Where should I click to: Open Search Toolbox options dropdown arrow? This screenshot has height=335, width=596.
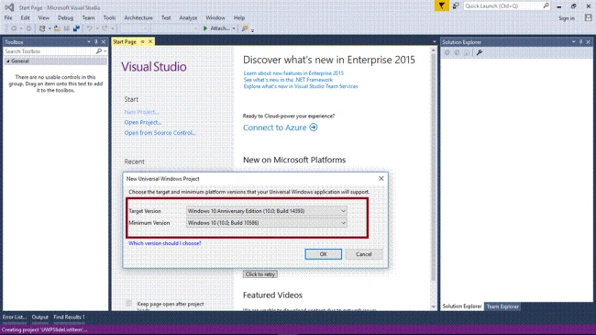point(105,51)
